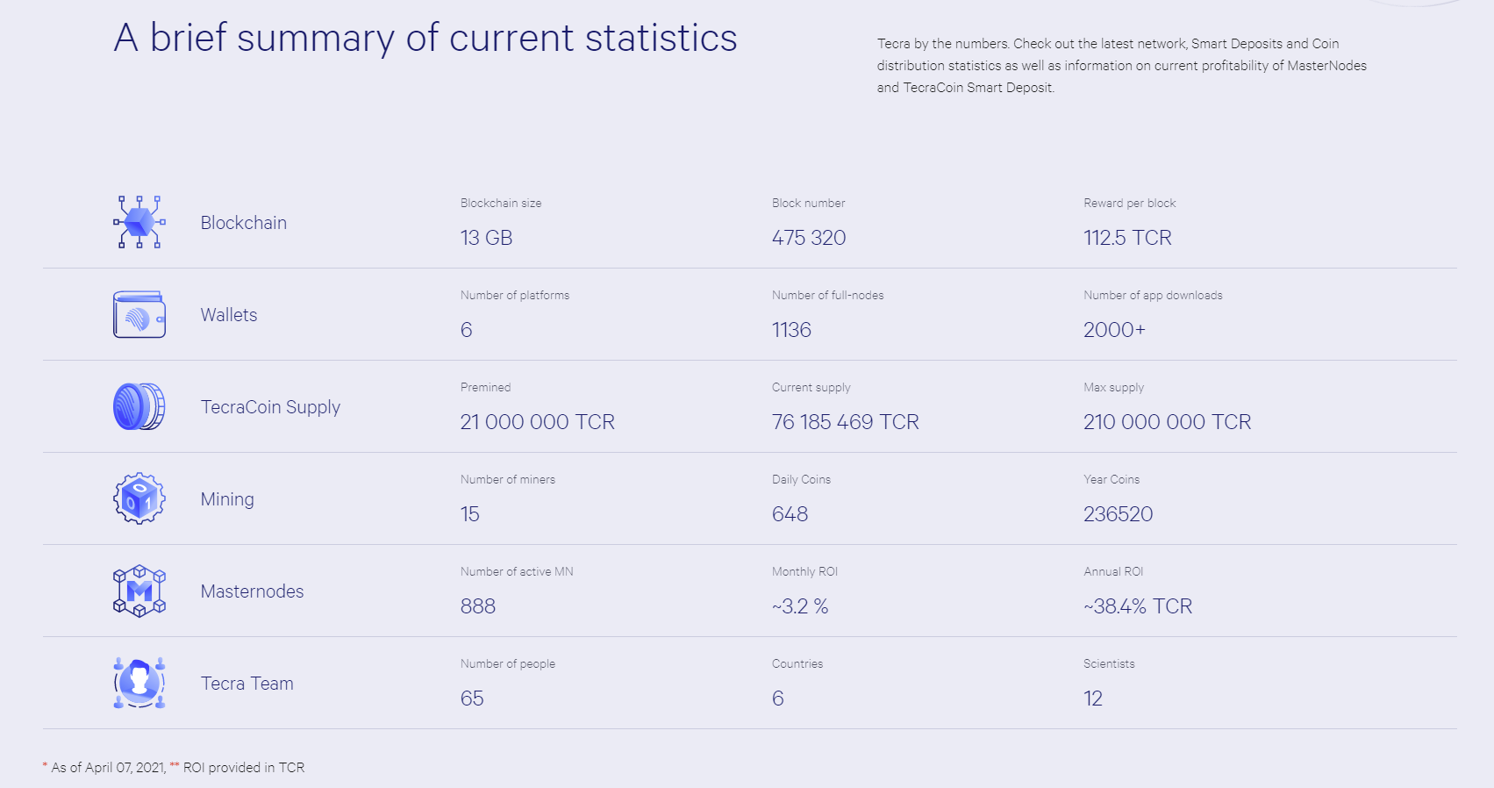Click the Masternodes label text

252,591
